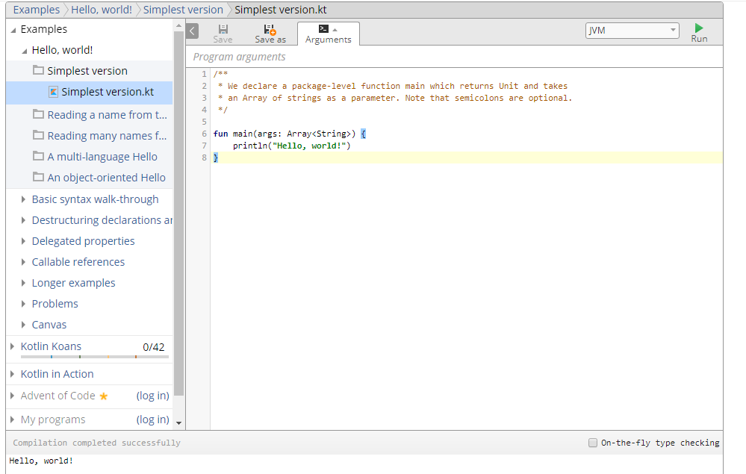Viewport: 746px width, 474px height.
Task: Click the Kotlin file icon of Simplest version.kt
Action: pyautogui.click(x=54, y=92)
